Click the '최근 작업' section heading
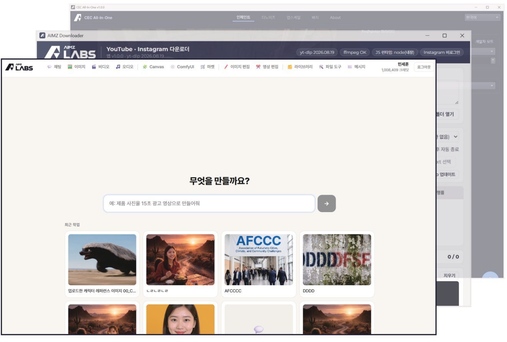Viewport: 507px width, 342px height. point(72,225)
